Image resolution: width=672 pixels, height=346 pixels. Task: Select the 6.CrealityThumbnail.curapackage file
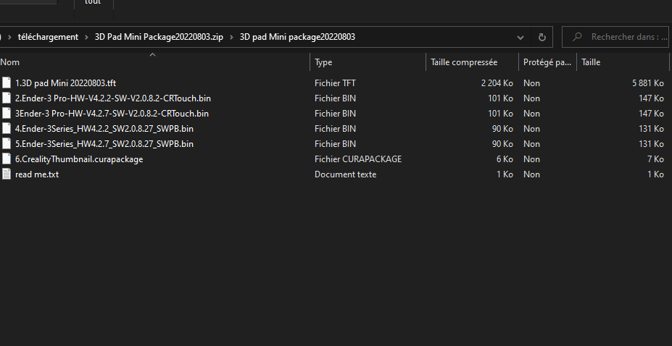coord(79,159)
